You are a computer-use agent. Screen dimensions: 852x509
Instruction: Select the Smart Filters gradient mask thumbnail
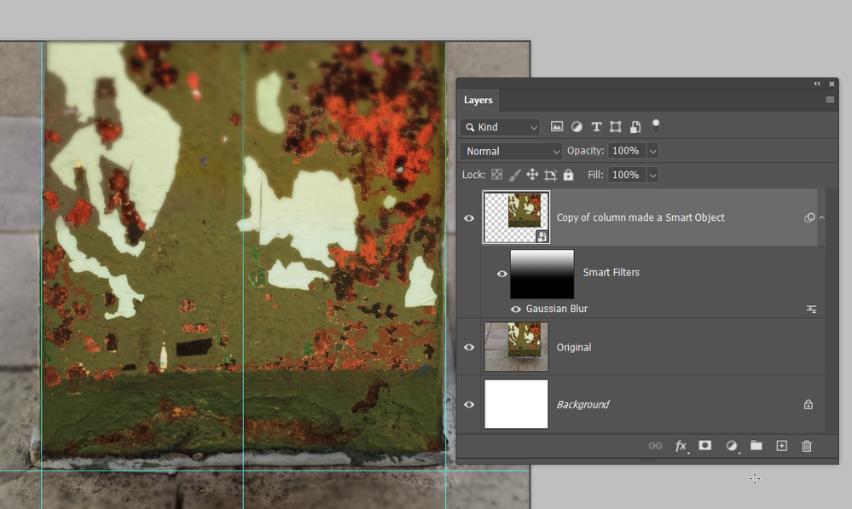(542, 274)
